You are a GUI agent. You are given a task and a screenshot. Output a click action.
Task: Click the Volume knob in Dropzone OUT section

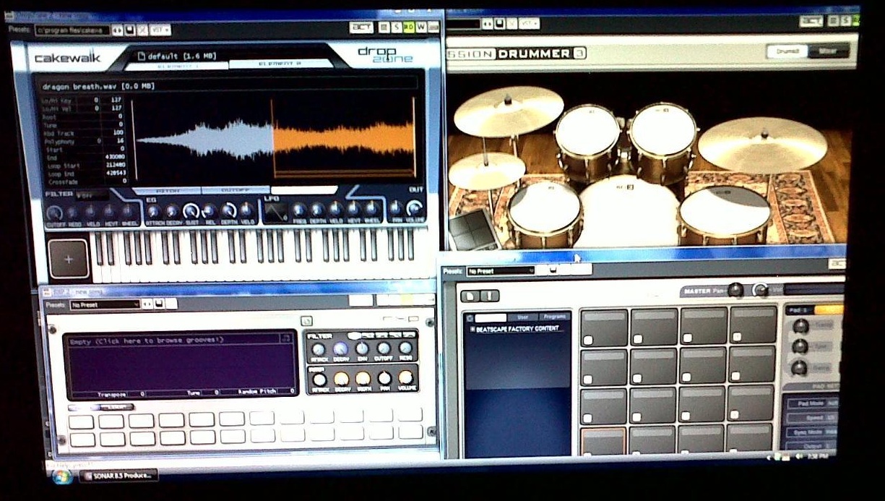click(414, 210)
